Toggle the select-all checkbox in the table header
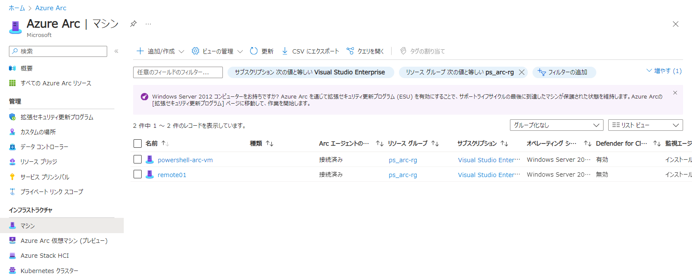This screenshot has height=276, width=692. 137,144
